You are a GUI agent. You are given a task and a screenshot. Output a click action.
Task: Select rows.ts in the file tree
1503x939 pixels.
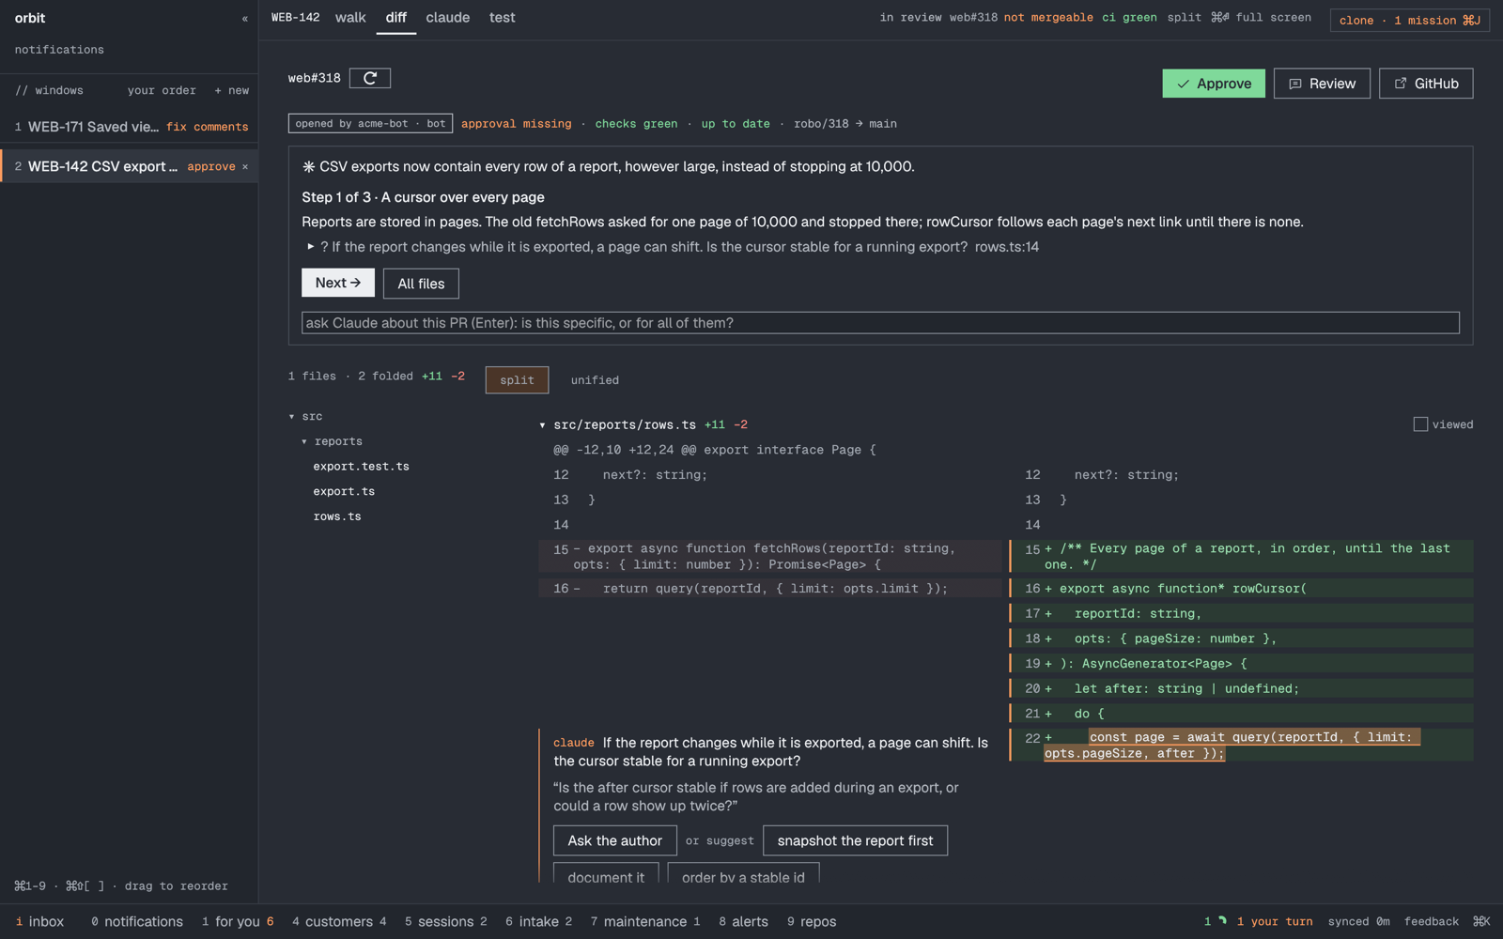point(337,516)
